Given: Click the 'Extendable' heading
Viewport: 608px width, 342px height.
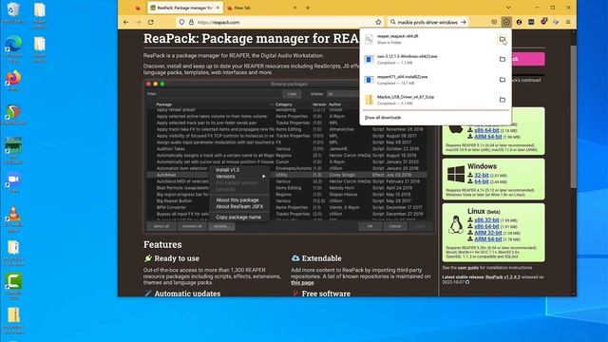Looking at the screenshot, I should [321, 258].
